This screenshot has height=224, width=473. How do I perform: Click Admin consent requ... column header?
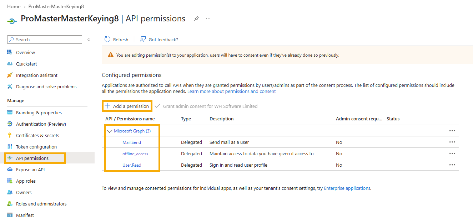(x=359, y=119)
